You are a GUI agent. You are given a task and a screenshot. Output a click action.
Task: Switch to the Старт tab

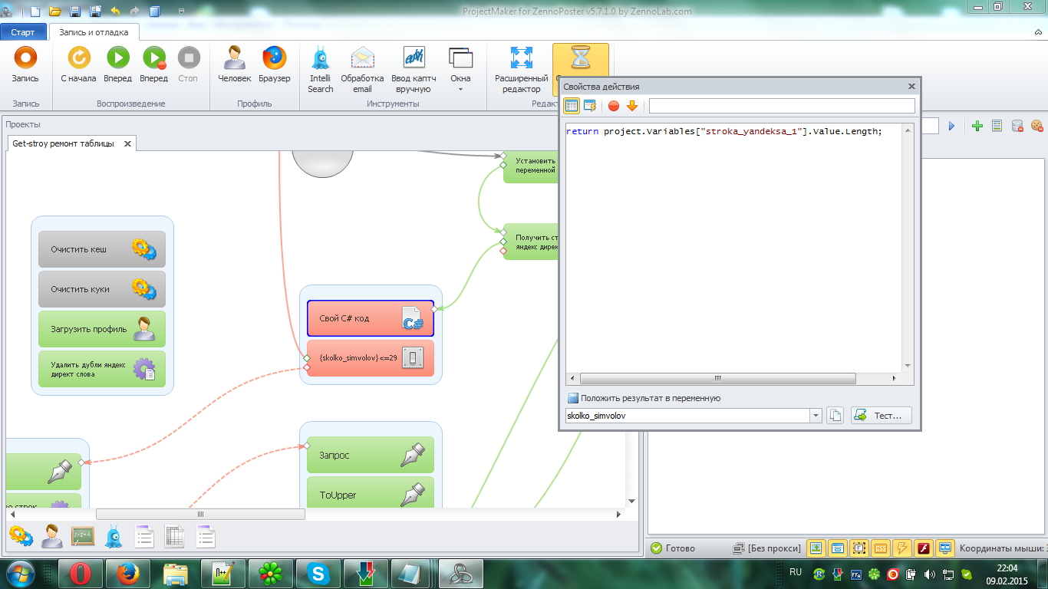(23, 32)
